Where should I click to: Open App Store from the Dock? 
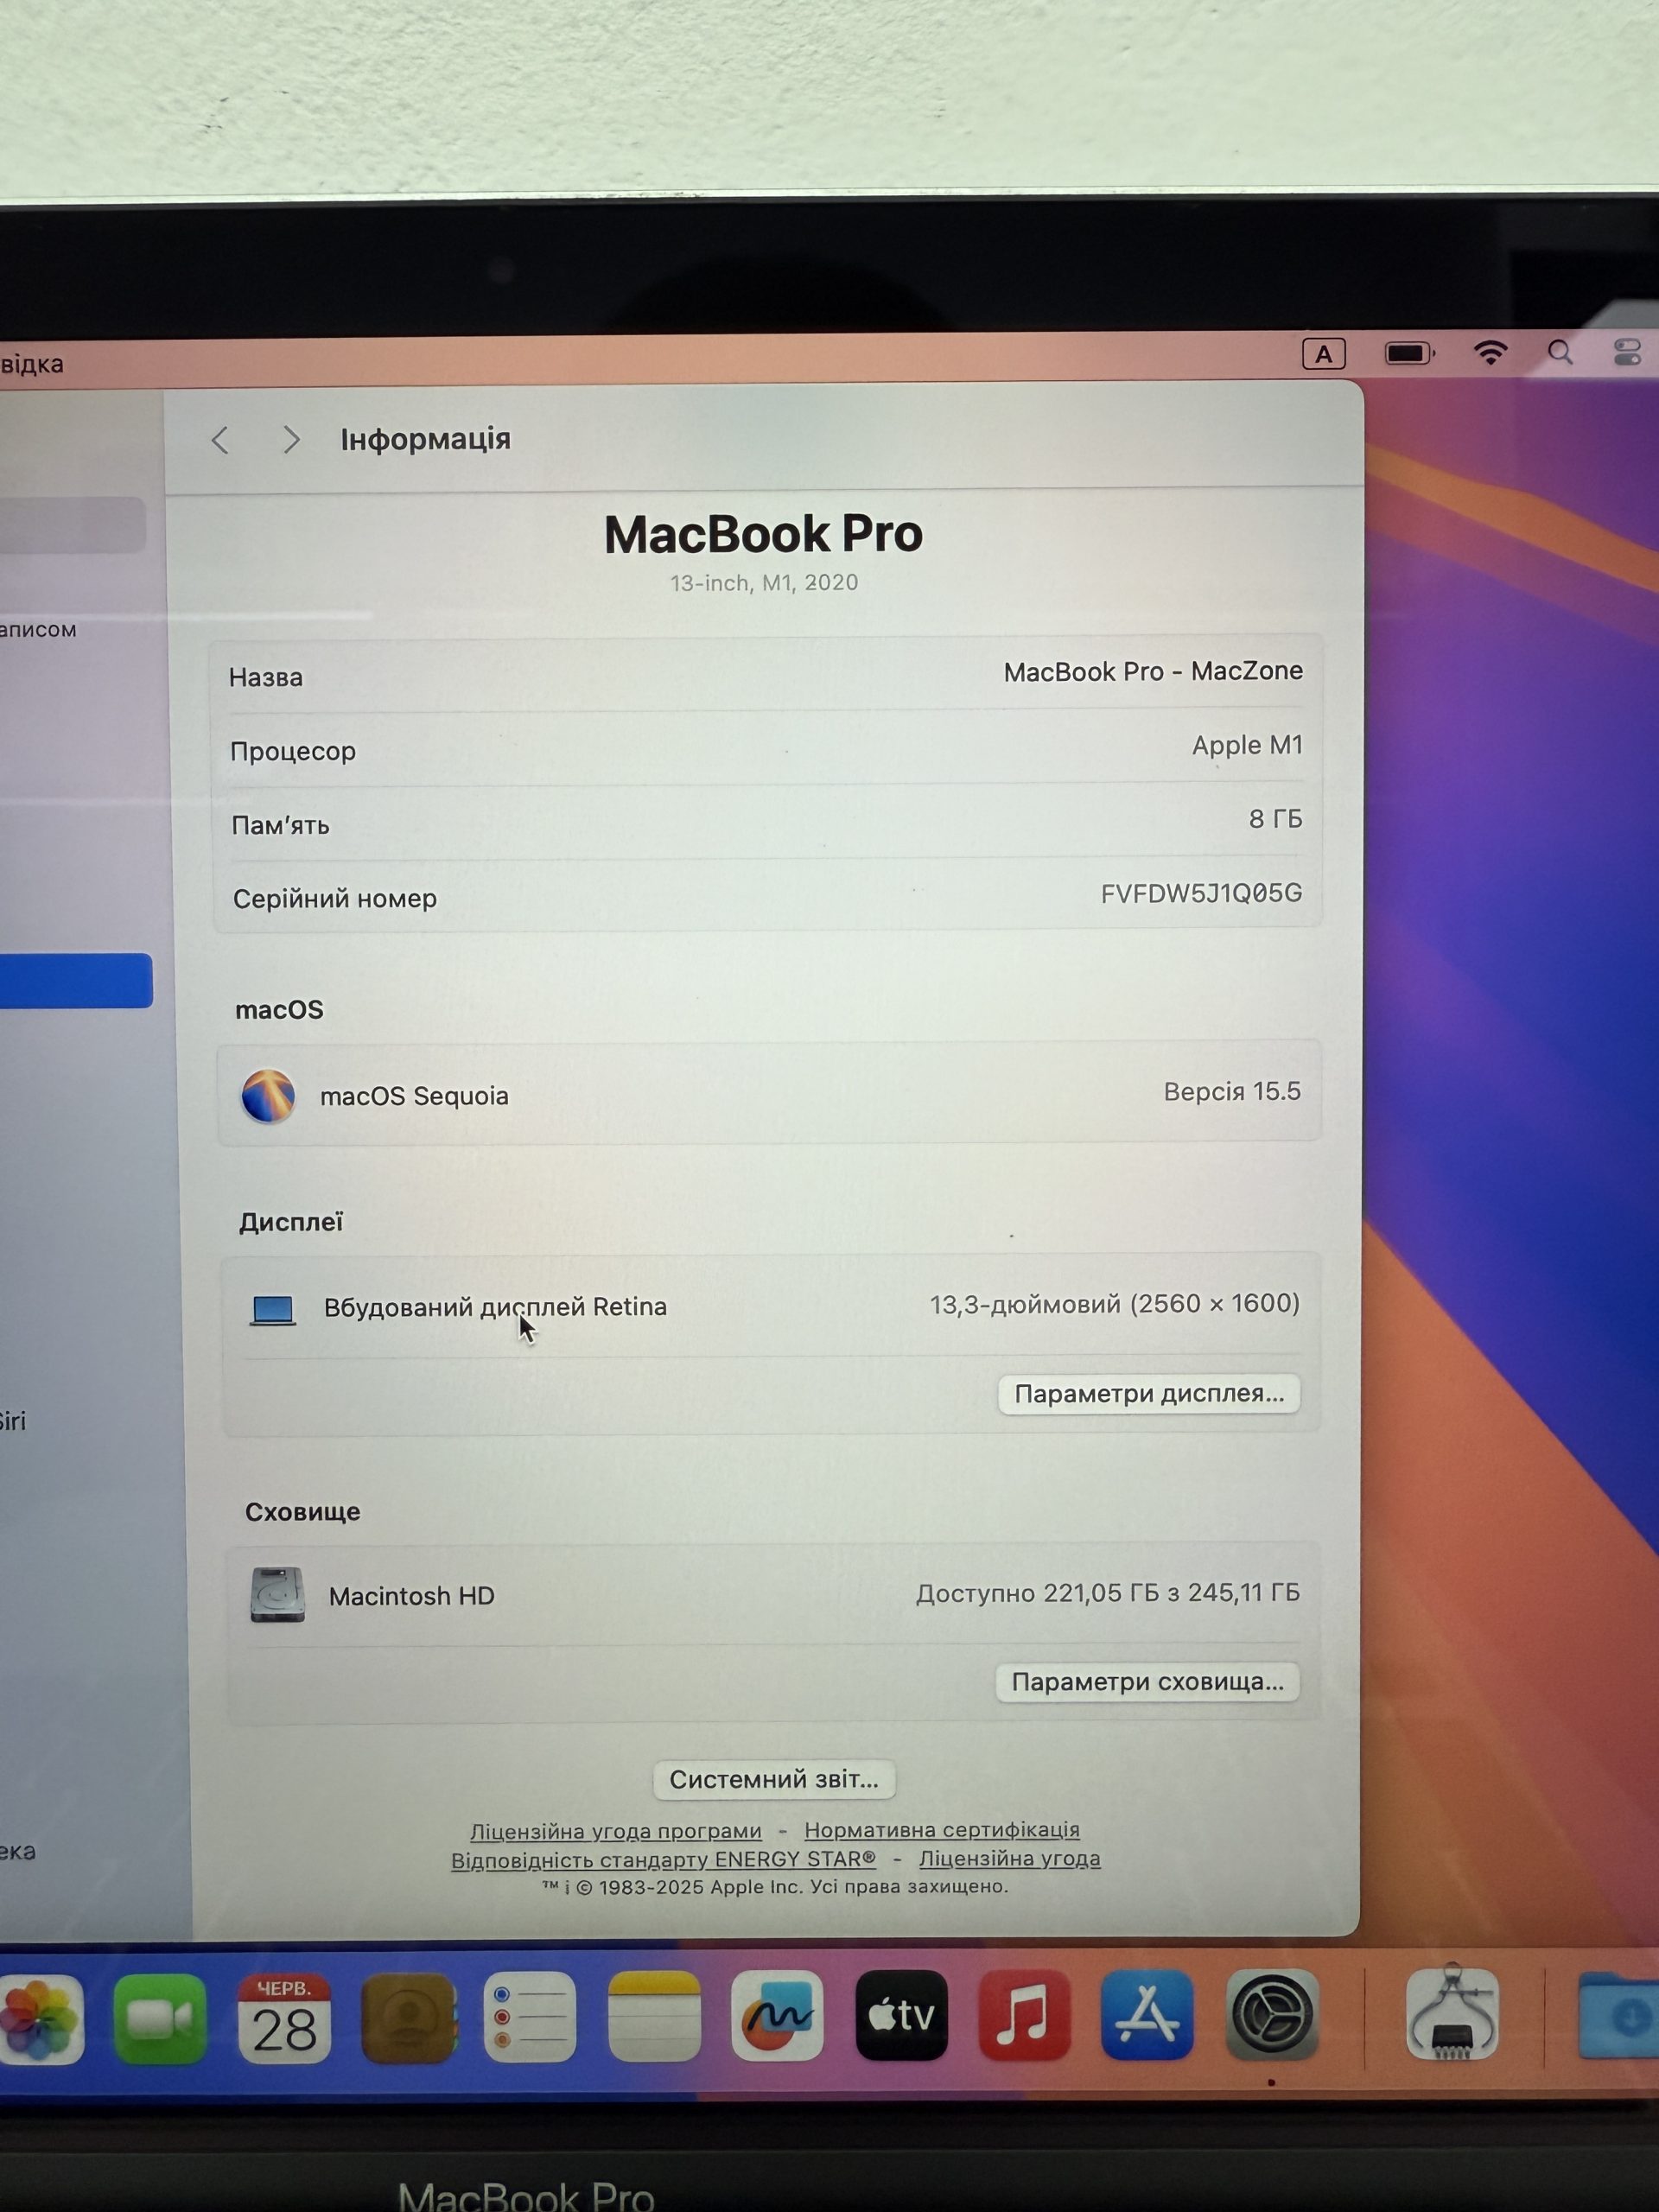tap(1147, 2015)
